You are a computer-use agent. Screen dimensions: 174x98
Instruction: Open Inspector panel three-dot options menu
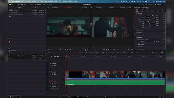pyautogui.click(x=164, y=7)
